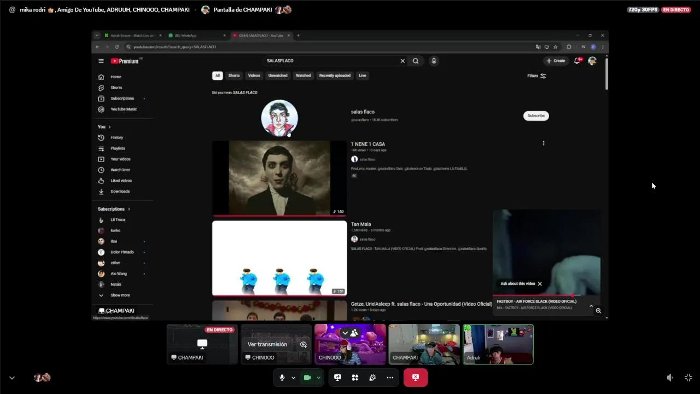
Task: Seek on the miniplayer red progress bar
Action: point(546,296)
